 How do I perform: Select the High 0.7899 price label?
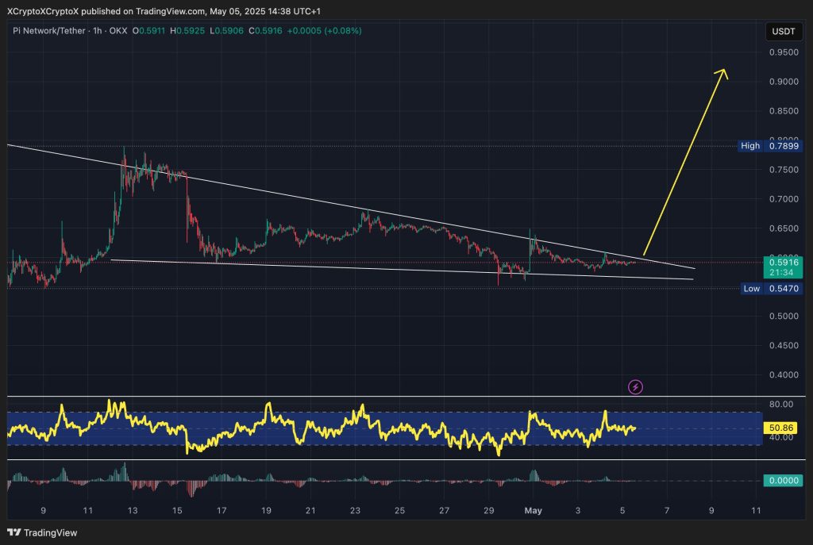click(770, 146)
